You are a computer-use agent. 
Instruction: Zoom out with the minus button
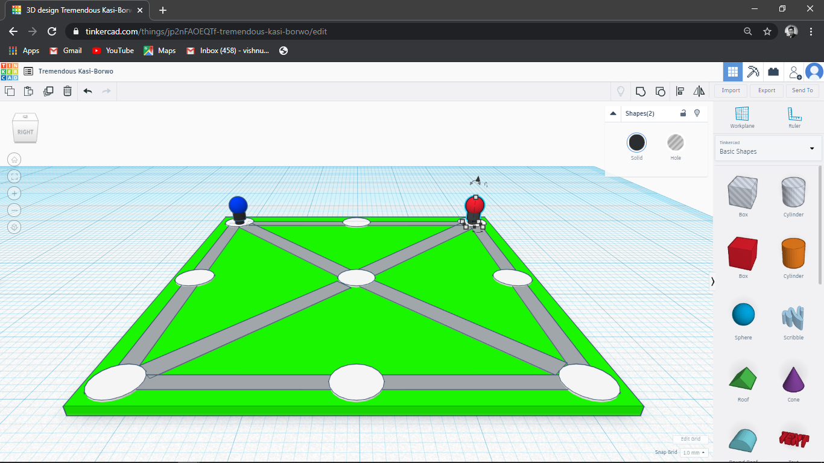[x=14, y=210]
